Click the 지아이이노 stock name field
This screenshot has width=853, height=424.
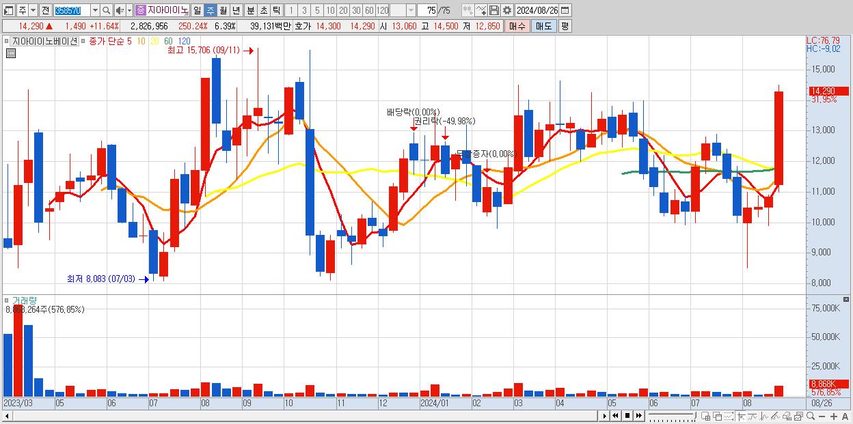(x=168, y=10)
